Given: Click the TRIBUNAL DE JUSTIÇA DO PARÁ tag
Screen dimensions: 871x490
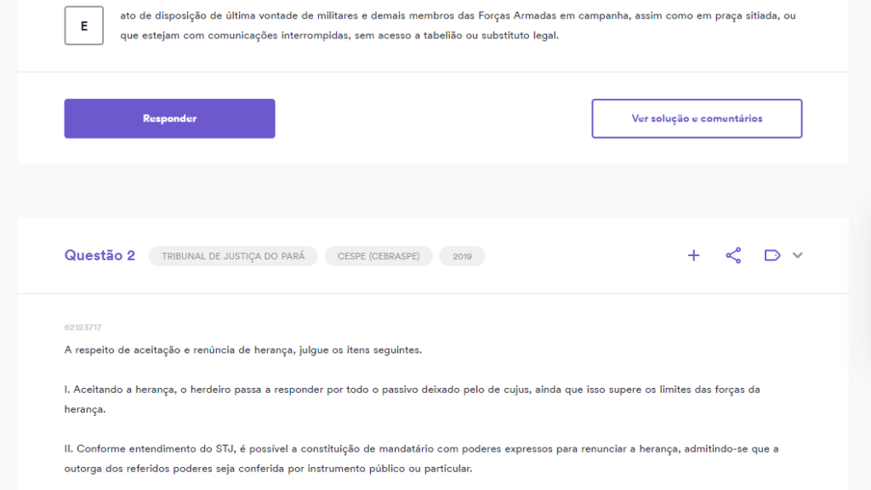Looking at the screenshot, I should coord(233,256).
